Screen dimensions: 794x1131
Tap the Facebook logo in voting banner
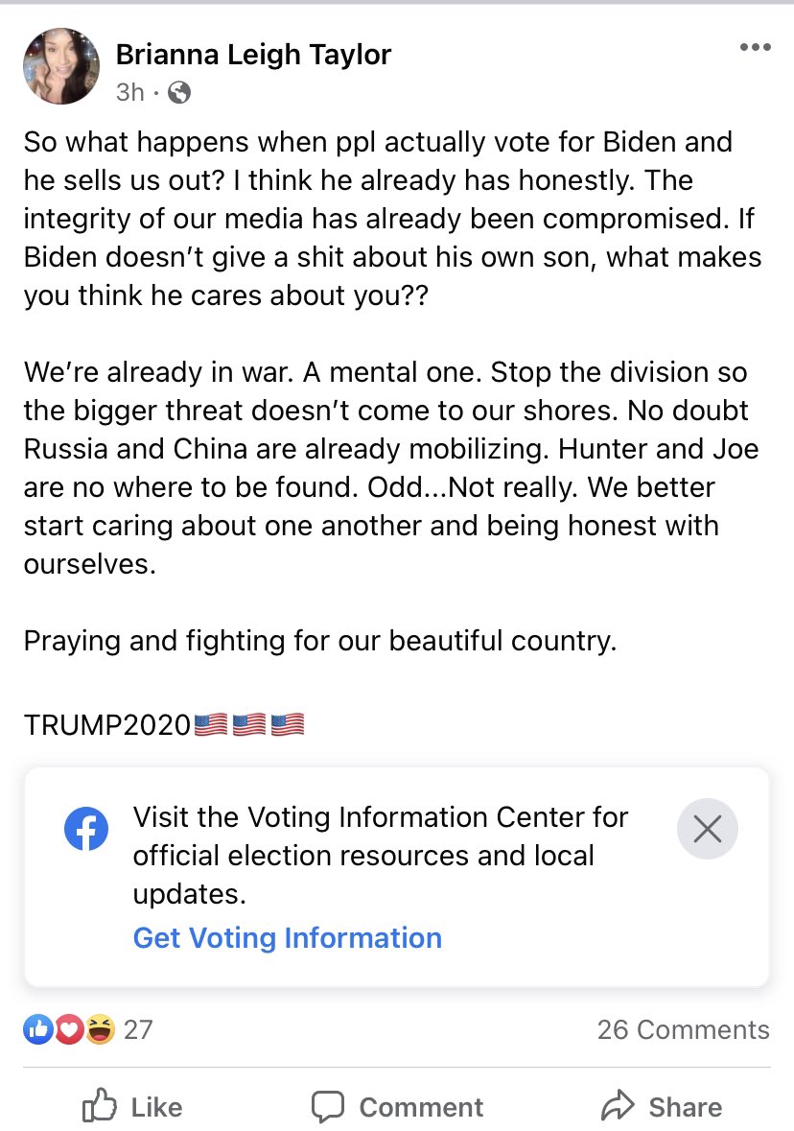[86, 828]
